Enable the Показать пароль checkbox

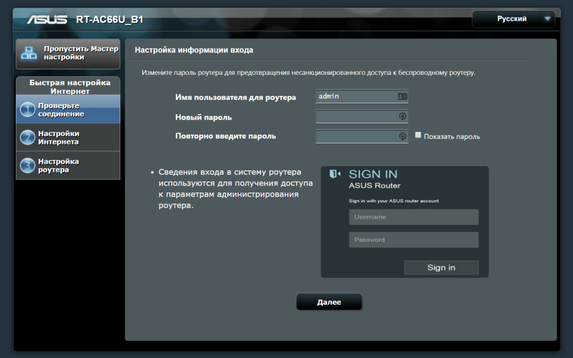click(x=418, y=135)
